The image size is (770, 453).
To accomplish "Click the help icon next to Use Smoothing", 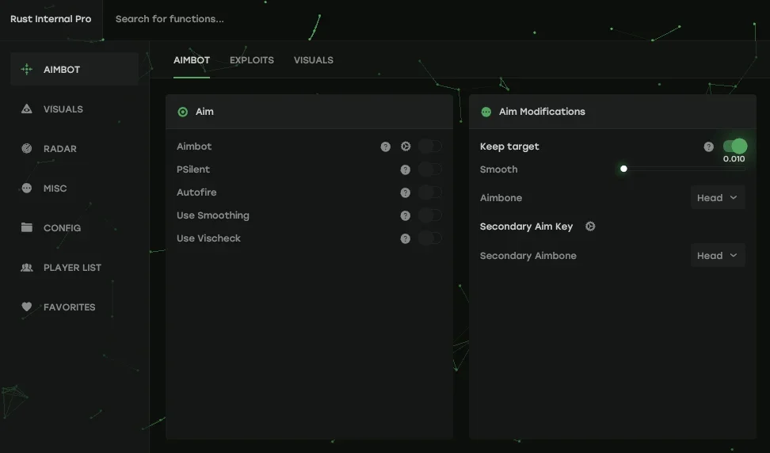I will (x=405, y=215).
